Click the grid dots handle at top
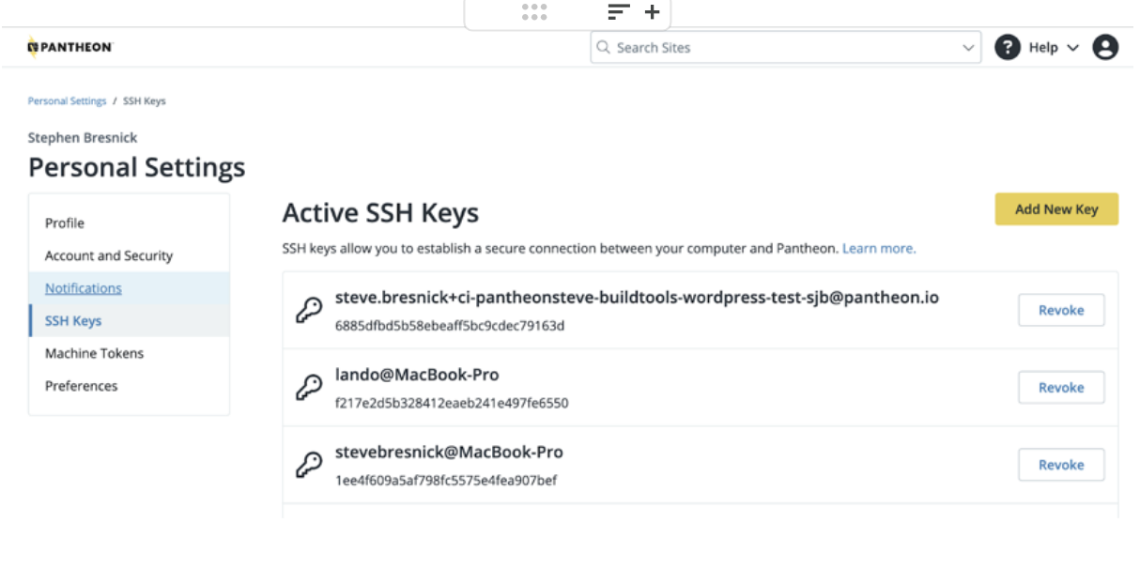This screenshot has width=1140, height=569. [534, 12]
